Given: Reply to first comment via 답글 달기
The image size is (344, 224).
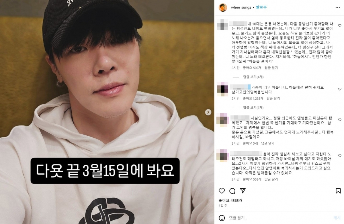Looking at the screenshot, I should tap(271, 68).
